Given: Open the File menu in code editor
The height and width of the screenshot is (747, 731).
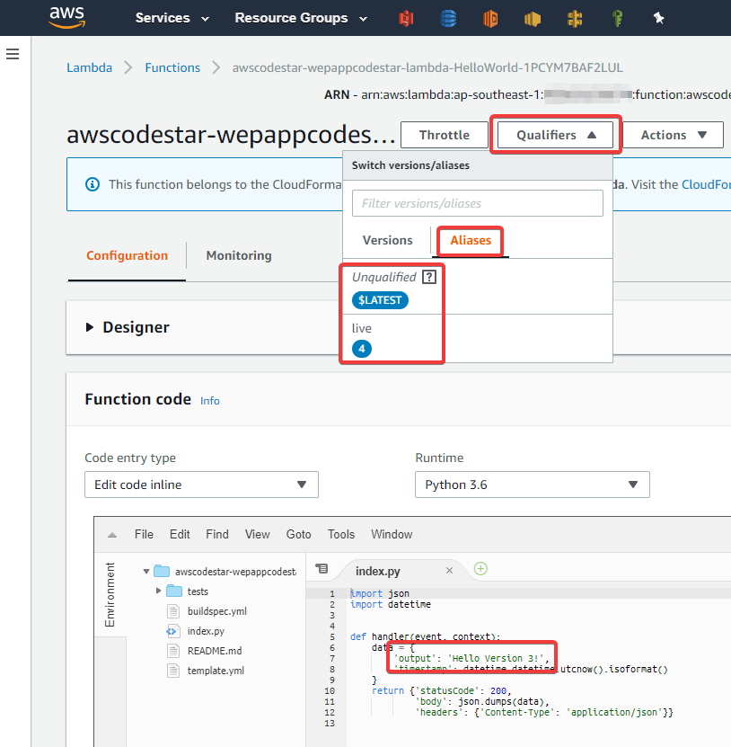Looking at the screenshot, I should (x=144, y=535).
